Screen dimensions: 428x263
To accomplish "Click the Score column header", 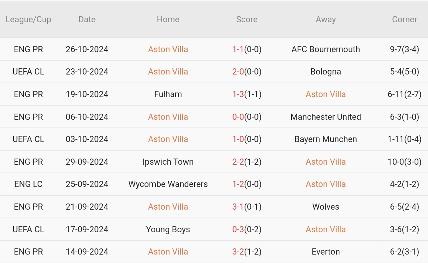I will (247, 20).
